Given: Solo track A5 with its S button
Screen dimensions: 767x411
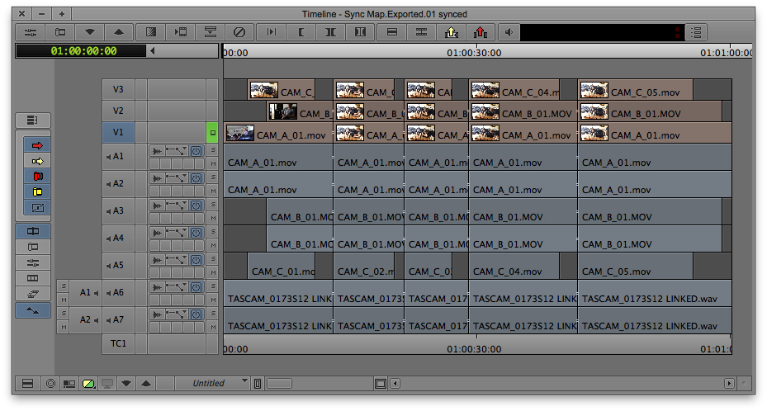Looking at the screenshot, I should click(213, 259).
